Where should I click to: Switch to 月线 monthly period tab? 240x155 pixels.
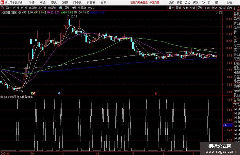pos(74,8)
